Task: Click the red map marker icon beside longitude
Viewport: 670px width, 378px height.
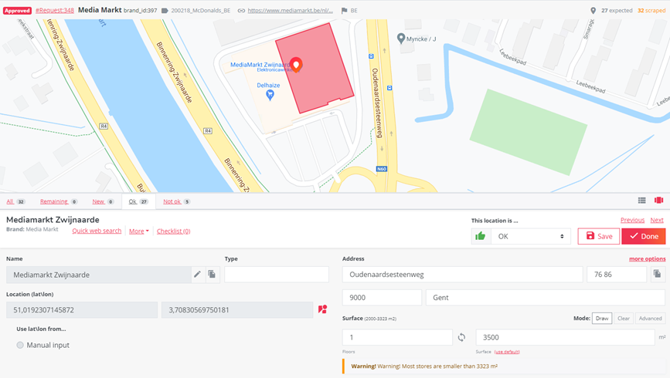Action: coord(322,309)
